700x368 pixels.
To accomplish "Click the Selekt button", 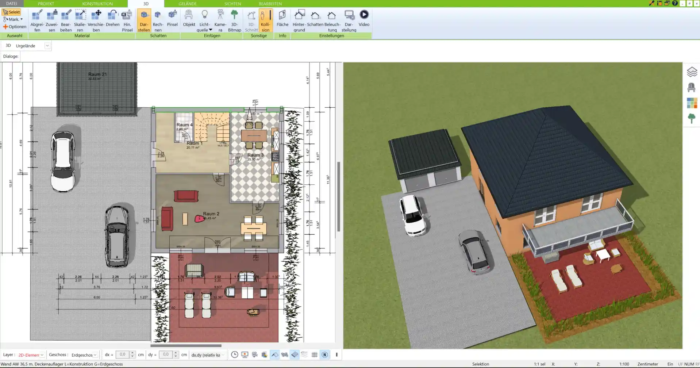I will click(12, 12).
